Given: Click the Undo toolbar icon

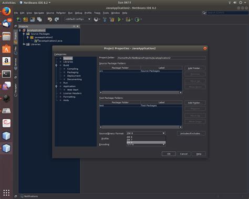Looking at the screenshot, I should click(x=50, y=19).
